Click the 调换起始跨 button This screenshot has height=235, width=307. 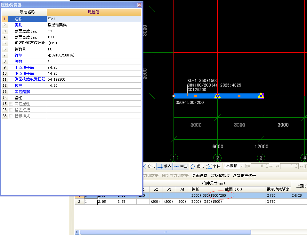pos(220,175)
